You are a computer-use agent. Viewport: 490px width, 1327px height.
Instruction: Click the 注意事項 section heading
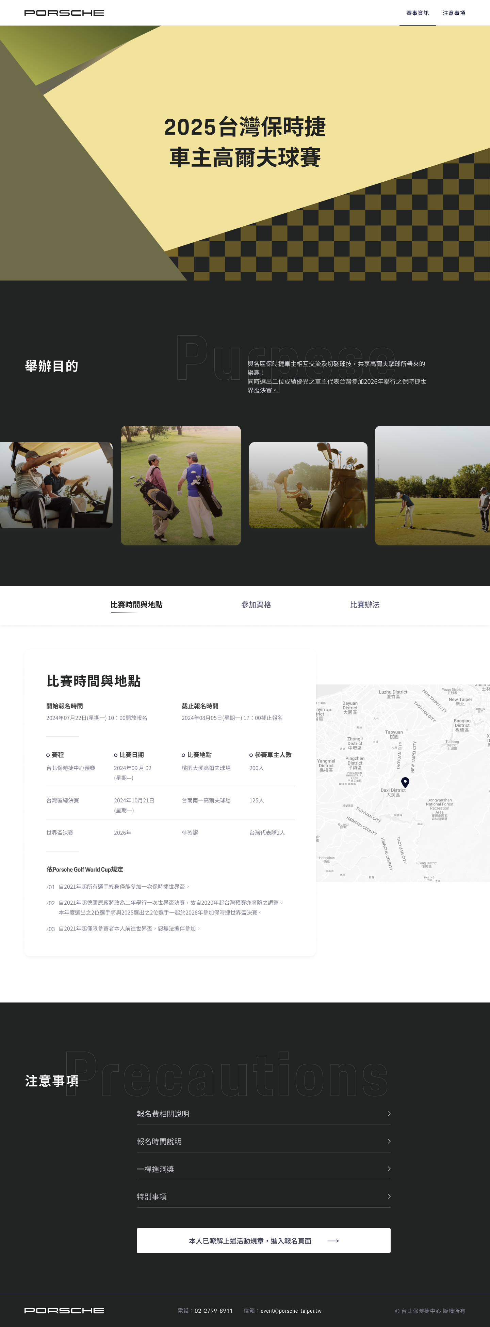(x=52, y=1081)
